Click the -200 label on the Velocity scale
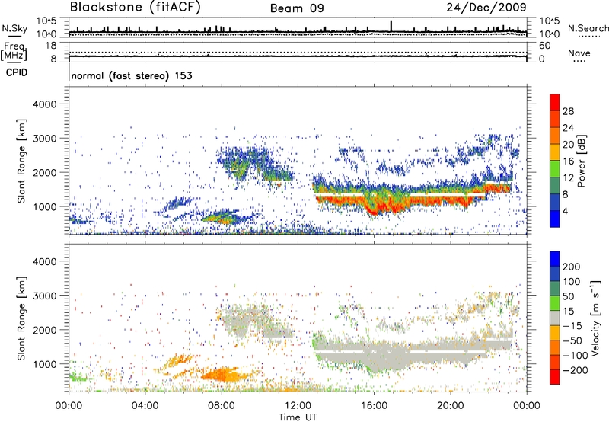Screen dimensions: 609x422 pos(576,370)
